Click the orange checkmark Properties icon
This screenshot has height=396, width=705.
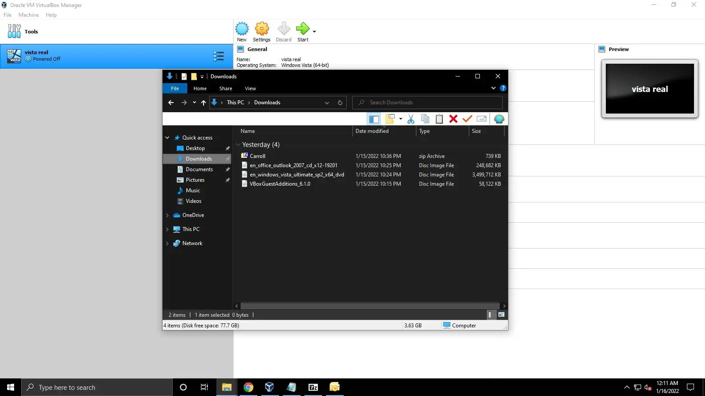(x=468, y=119)
